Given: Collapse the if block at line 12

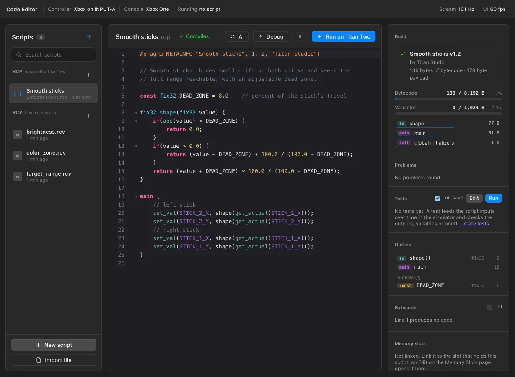Looking at the screenshot, I should coord(136,146).
